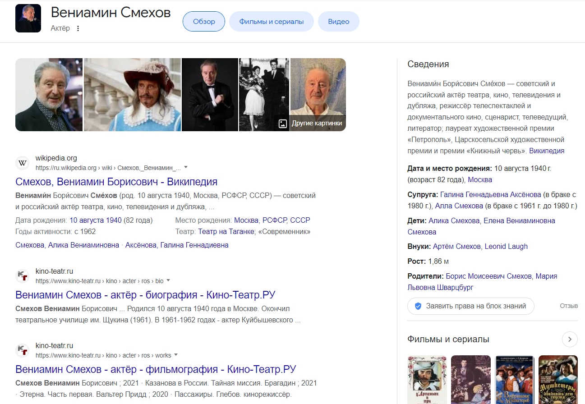Click the РСФСР link in Wikipedia result
This screenshot has width=585, height=404.
tap(274, 220)
